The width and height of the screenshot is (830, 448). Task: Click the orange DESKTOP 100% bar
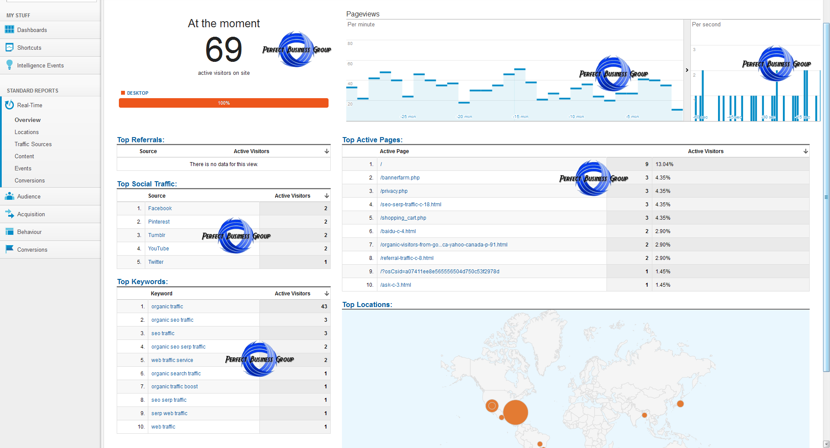click(223, 103)
